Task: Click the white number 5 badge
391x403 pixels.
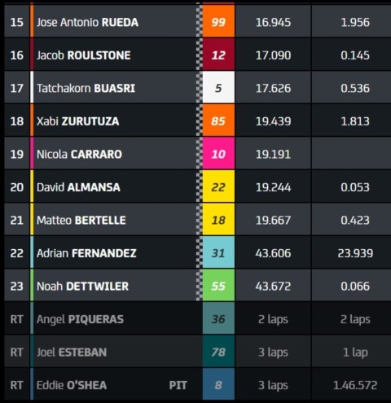Action: [x=218, y=87]
